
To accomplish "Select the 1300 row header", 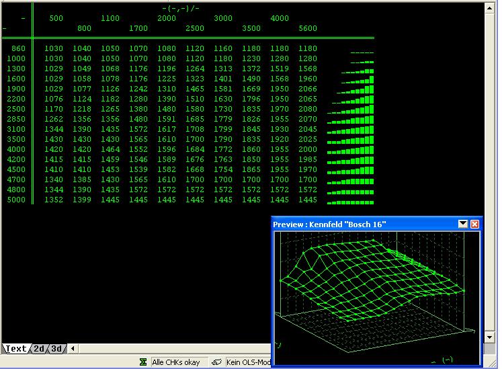I will pyautogui.click(x=16, y=69).
